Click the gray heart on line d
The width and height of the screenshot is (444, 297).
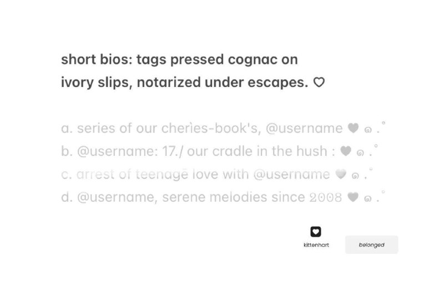pyautogui.click(x=353, y=197)
